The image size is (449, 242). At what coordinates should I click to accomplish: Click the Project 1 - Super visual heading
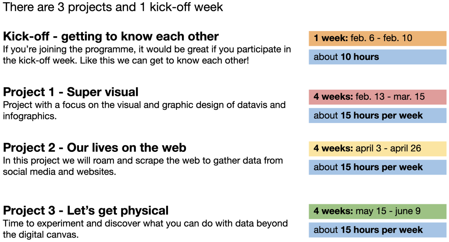click(71, 92)
